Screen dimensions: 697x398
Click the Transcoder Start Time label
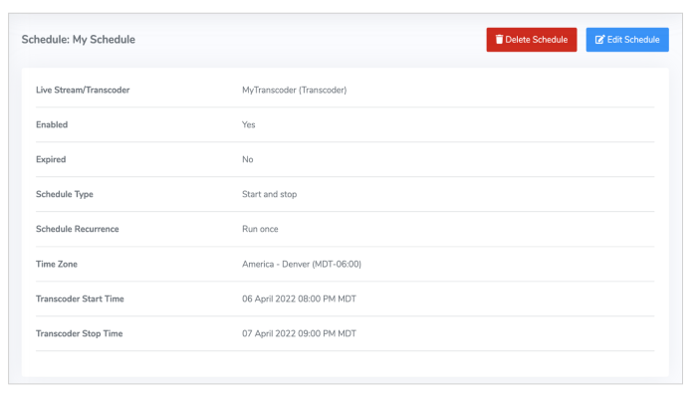(80, 298)
